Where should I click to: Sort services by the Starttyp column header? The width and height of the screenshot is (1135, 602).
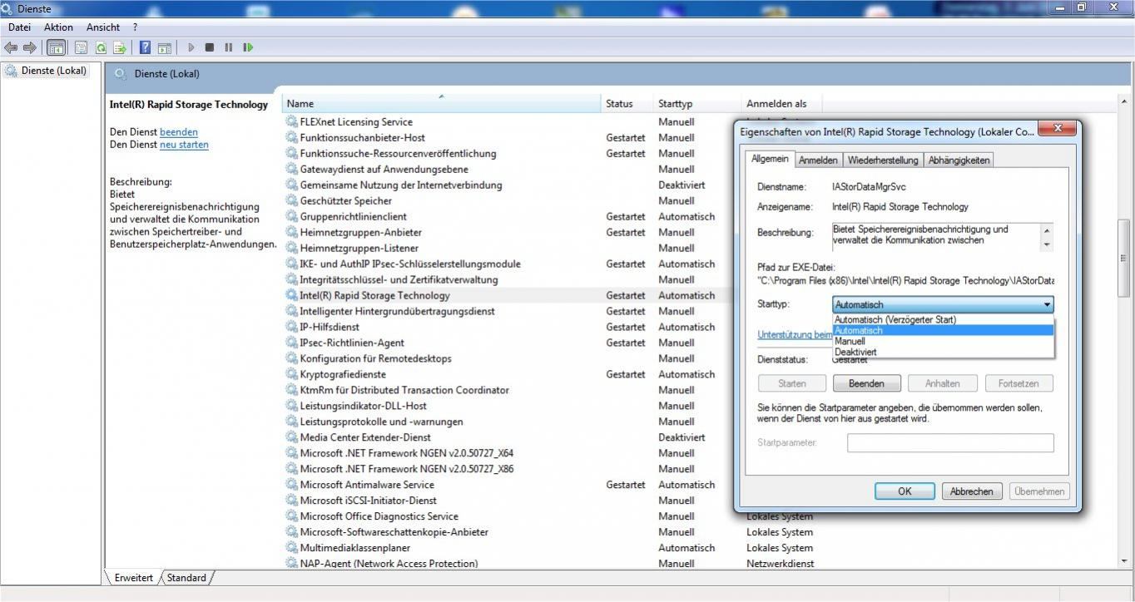[x=697, y=104]
